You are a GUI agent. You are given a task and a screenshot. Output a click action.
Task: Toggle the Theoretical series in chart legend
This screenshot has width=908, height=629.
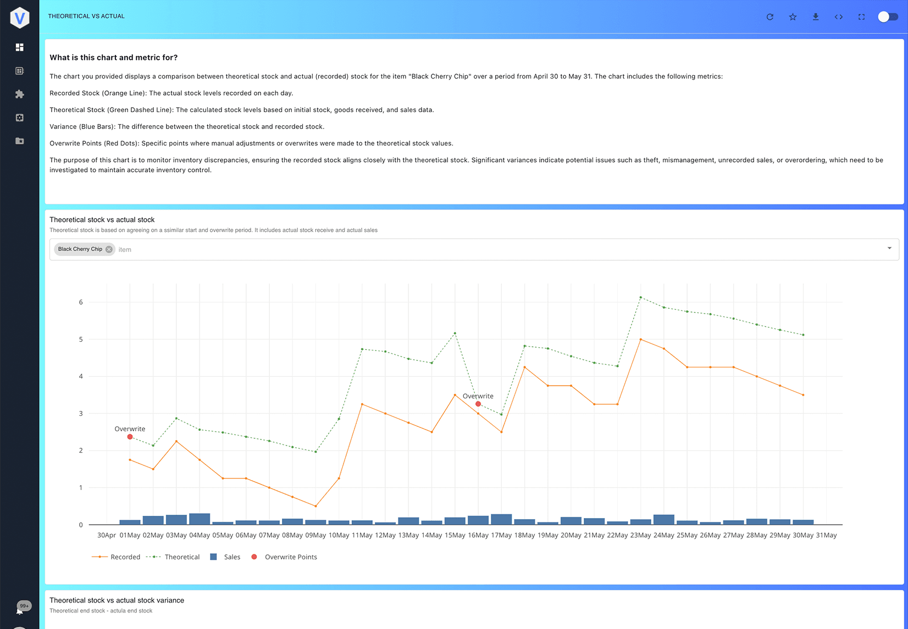click(173, 557)
